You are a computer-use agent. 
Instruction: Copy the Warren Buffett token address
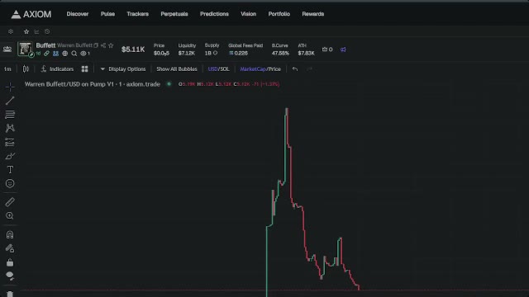coord(96,45)
